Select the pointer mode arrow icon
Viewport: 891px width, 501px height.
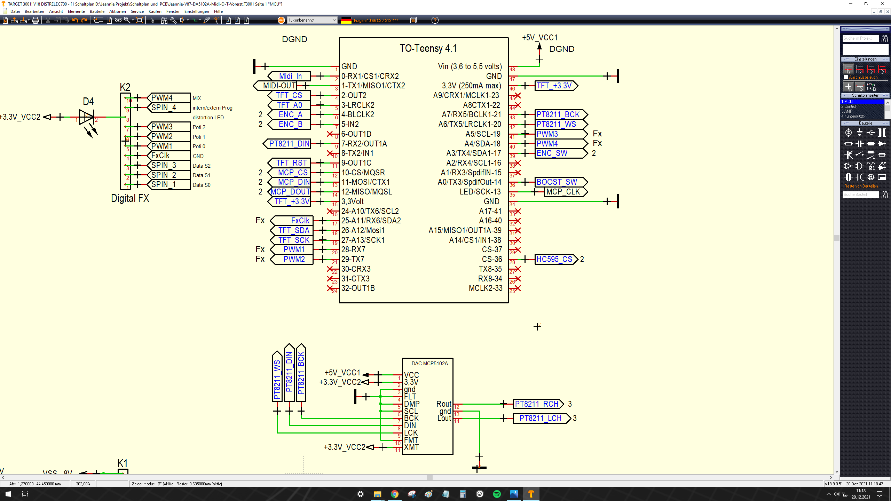click(152, 20)
